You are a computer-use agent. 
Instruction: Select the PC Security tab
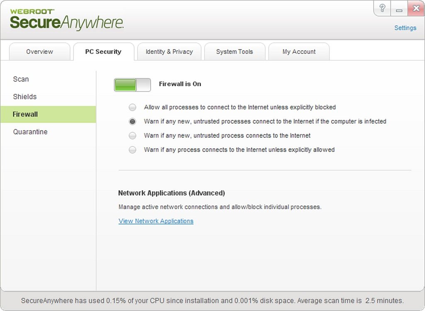(x=103, y=51)
